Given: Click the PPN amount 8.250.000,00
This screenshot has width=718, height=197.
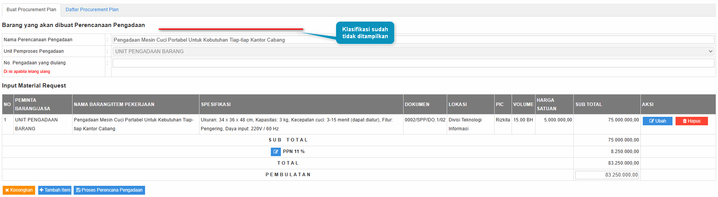Looking at the screenshot, I should click(x=625, y=152).
